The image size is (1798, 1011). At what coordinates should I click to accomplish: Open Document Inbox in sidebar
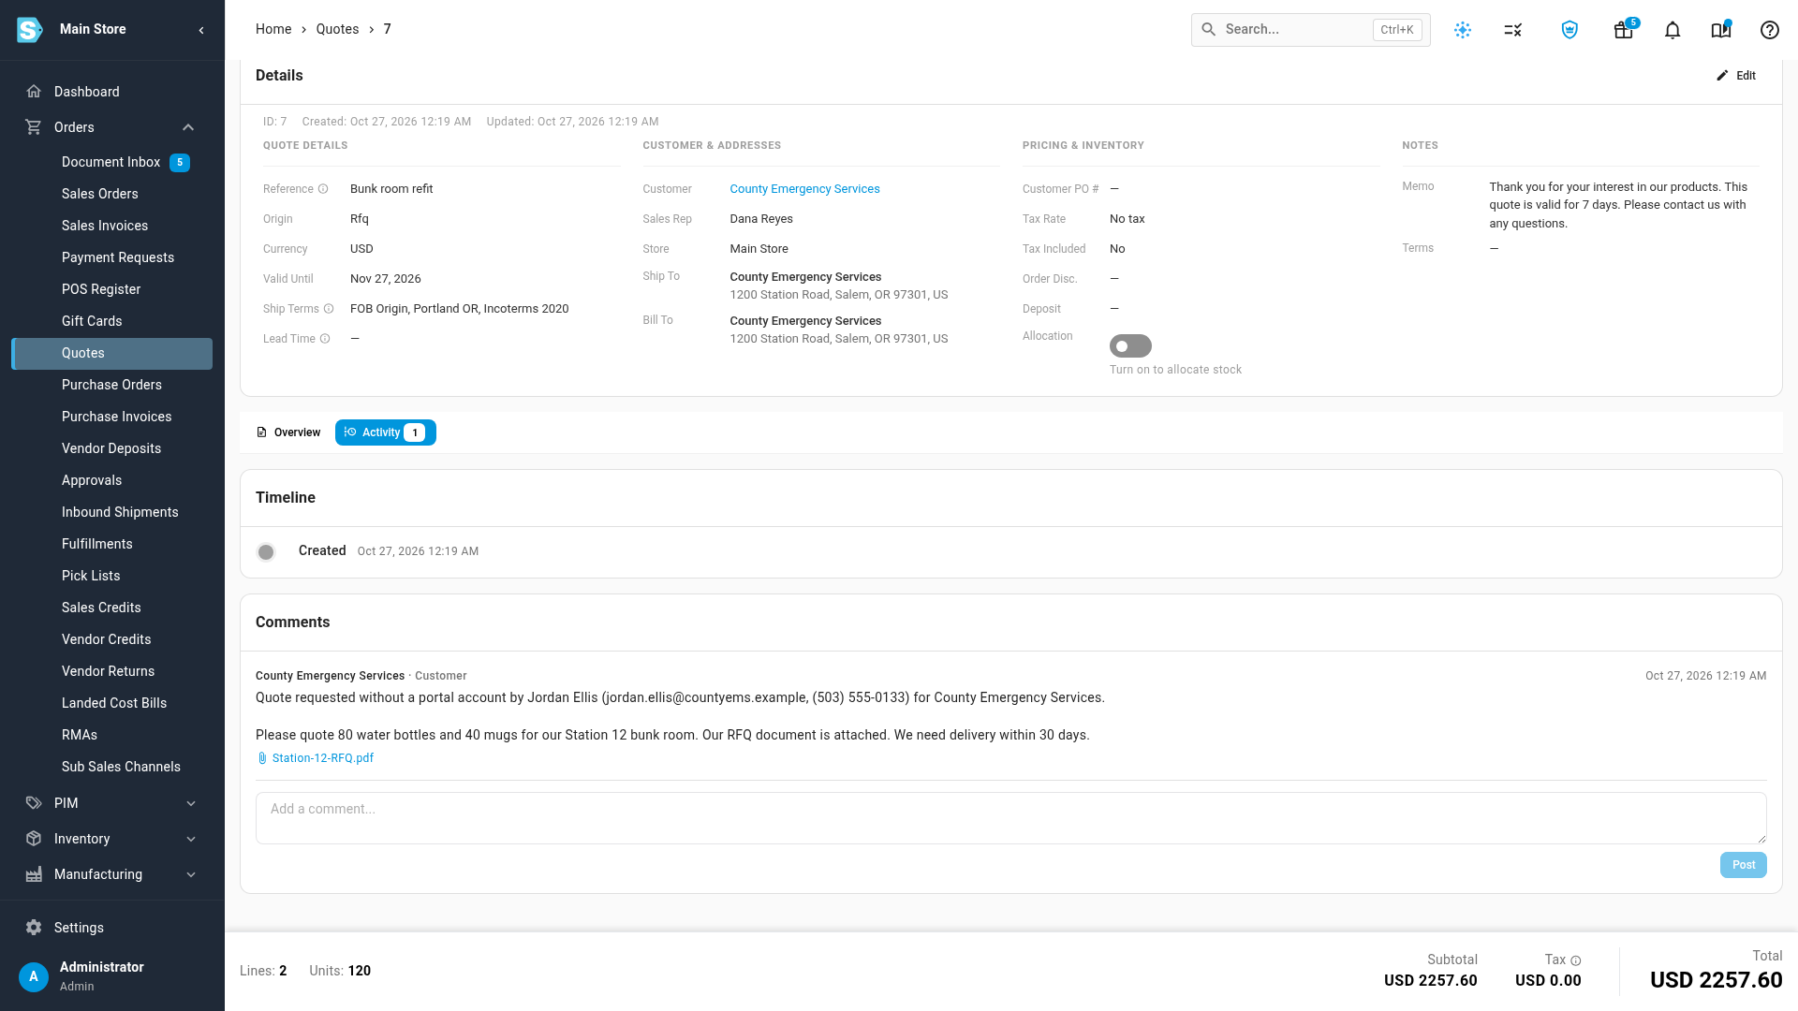(x=112, y=162)
